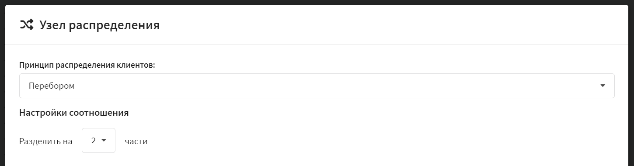Click the divider line under the dialog header
The height and width of the screenshot is (166, 634).
click(317, 45)
